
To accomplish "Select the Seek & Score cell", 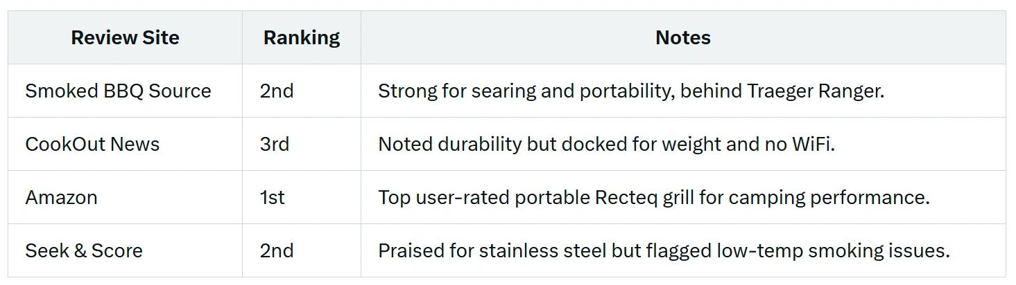I will [84, 250].
